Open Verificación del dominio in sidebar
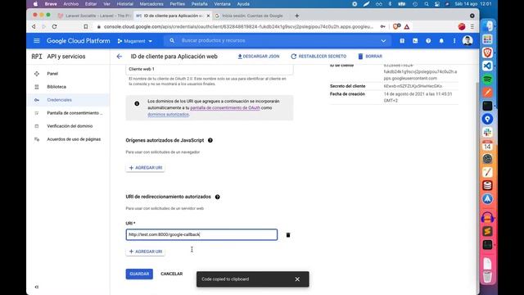Screen dimensions: 524x295 (x=68, y=126)
